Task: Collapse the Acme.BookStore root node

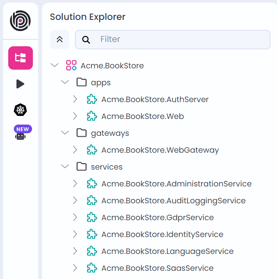Action: tap(55, 65)
